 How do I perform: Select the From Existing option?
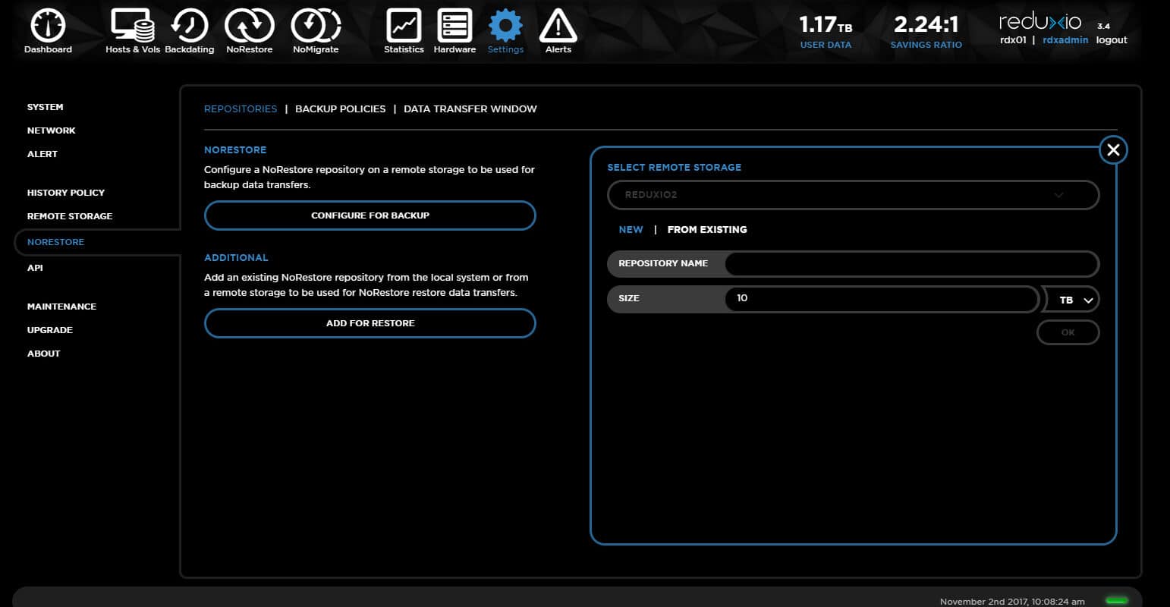(x=707, y=229)
